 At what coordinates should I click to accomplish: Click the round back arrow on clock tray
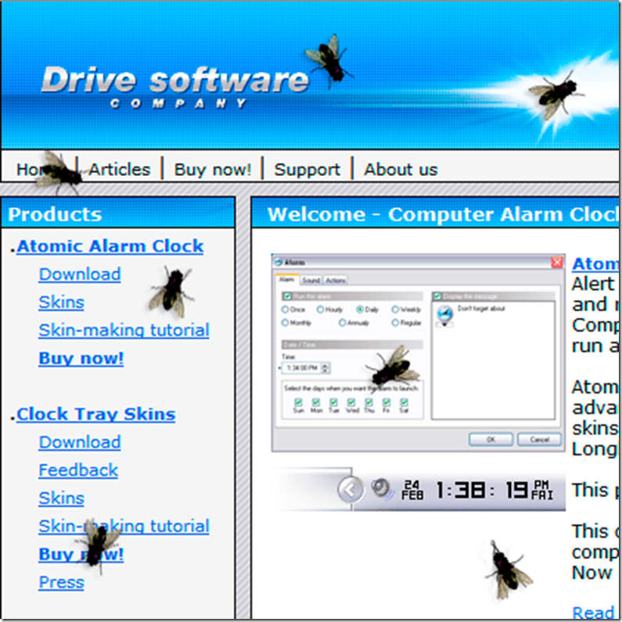click(x=351, y=490)
